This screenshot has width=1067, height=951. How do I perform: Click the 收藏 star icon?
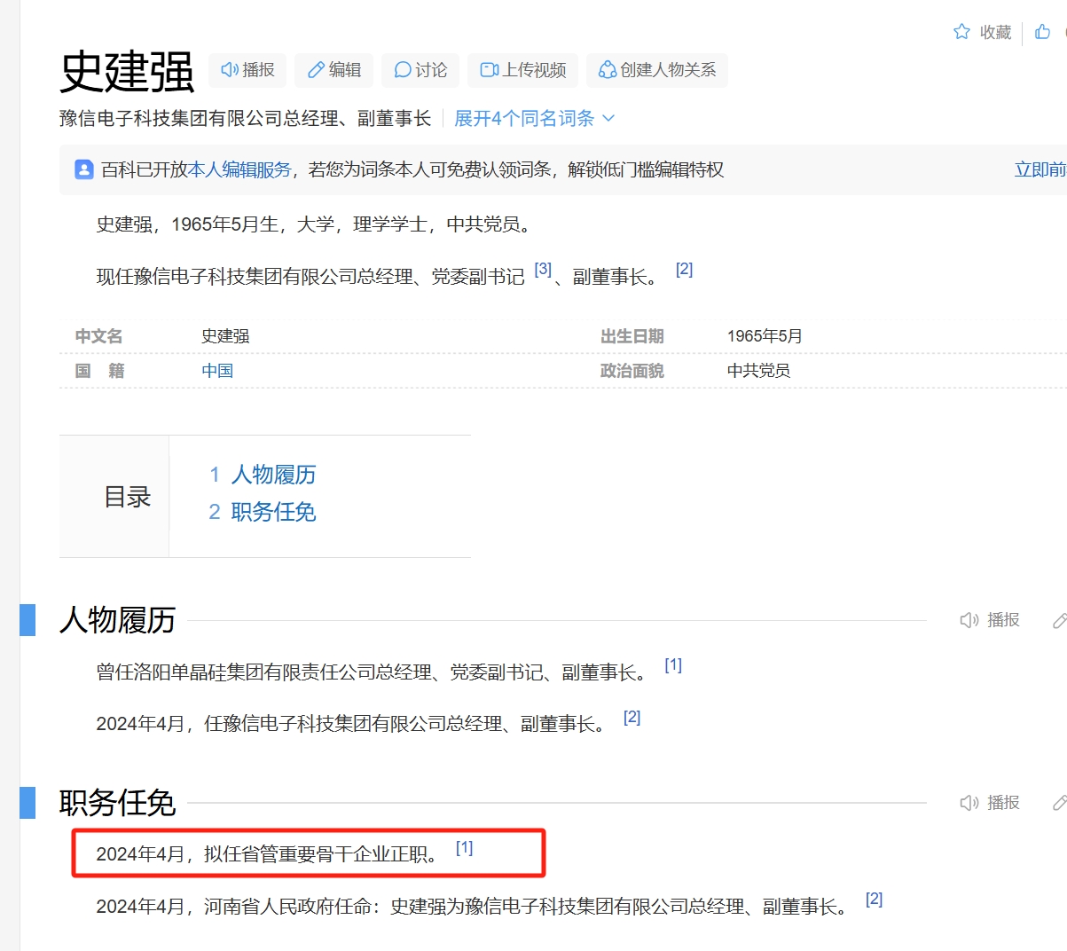point(961,32)
